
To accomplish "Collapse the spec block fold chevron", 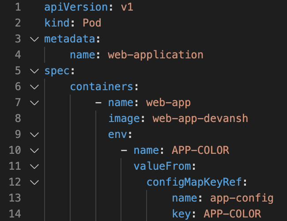I will tap(34, 71).
